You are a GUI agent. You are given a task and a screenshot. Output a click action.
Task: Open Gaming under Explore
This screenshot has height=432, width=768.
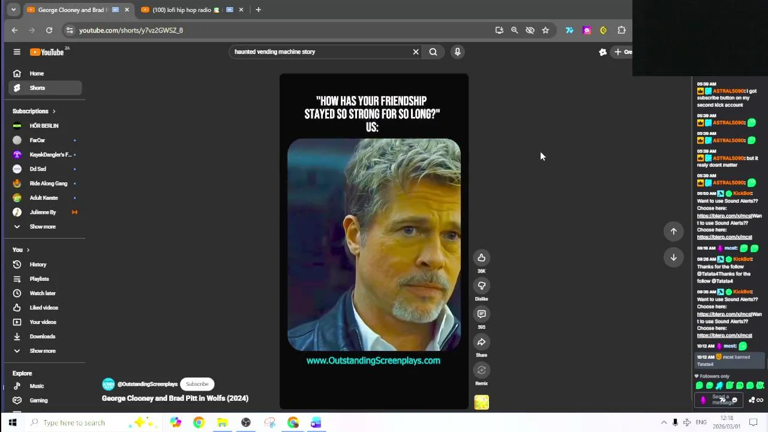[45, 401]
